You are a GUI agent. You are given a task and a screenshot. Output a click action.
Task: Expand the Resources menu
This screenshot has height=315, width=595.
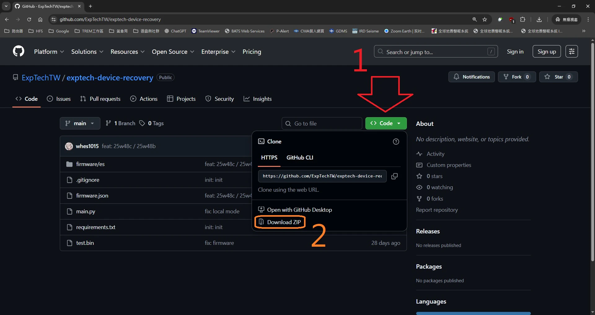point(127,52)
